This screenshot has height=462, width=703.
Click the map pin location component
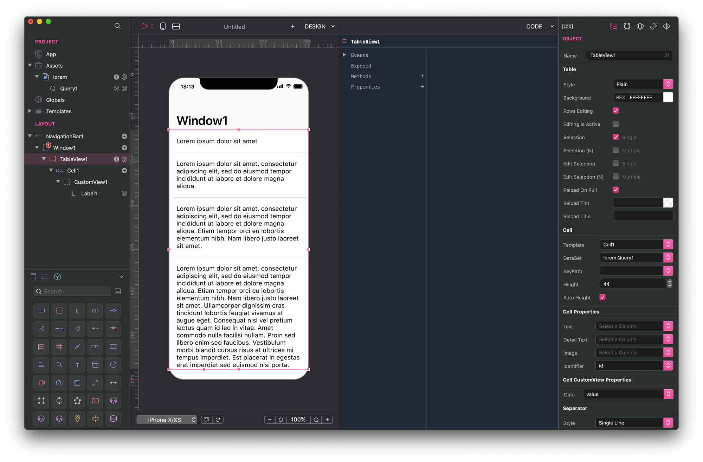click(77, 418)
